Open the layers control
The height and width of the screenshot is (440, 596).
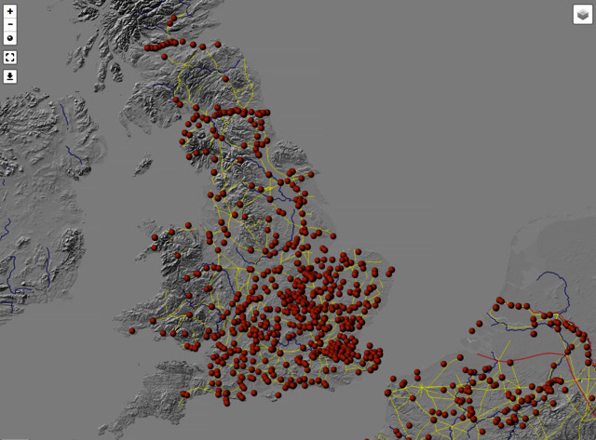[x=582, y=14]
